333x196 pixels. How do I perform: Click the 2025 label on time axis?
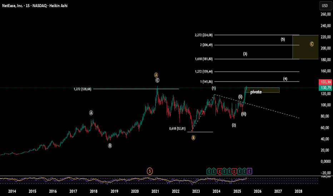(237, 191)
